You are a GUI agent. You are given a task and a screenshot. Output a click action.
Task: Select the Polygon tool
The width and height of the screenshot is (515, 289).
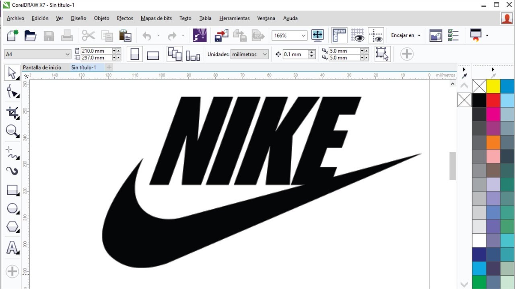[12, 227]
